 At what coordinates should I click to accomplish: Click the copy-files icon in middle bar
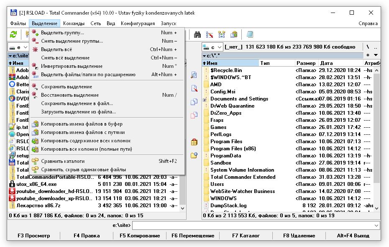point(194,102)
